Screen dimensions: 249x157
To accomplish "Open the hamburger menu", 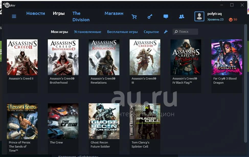I will click(x=14, y=16).
